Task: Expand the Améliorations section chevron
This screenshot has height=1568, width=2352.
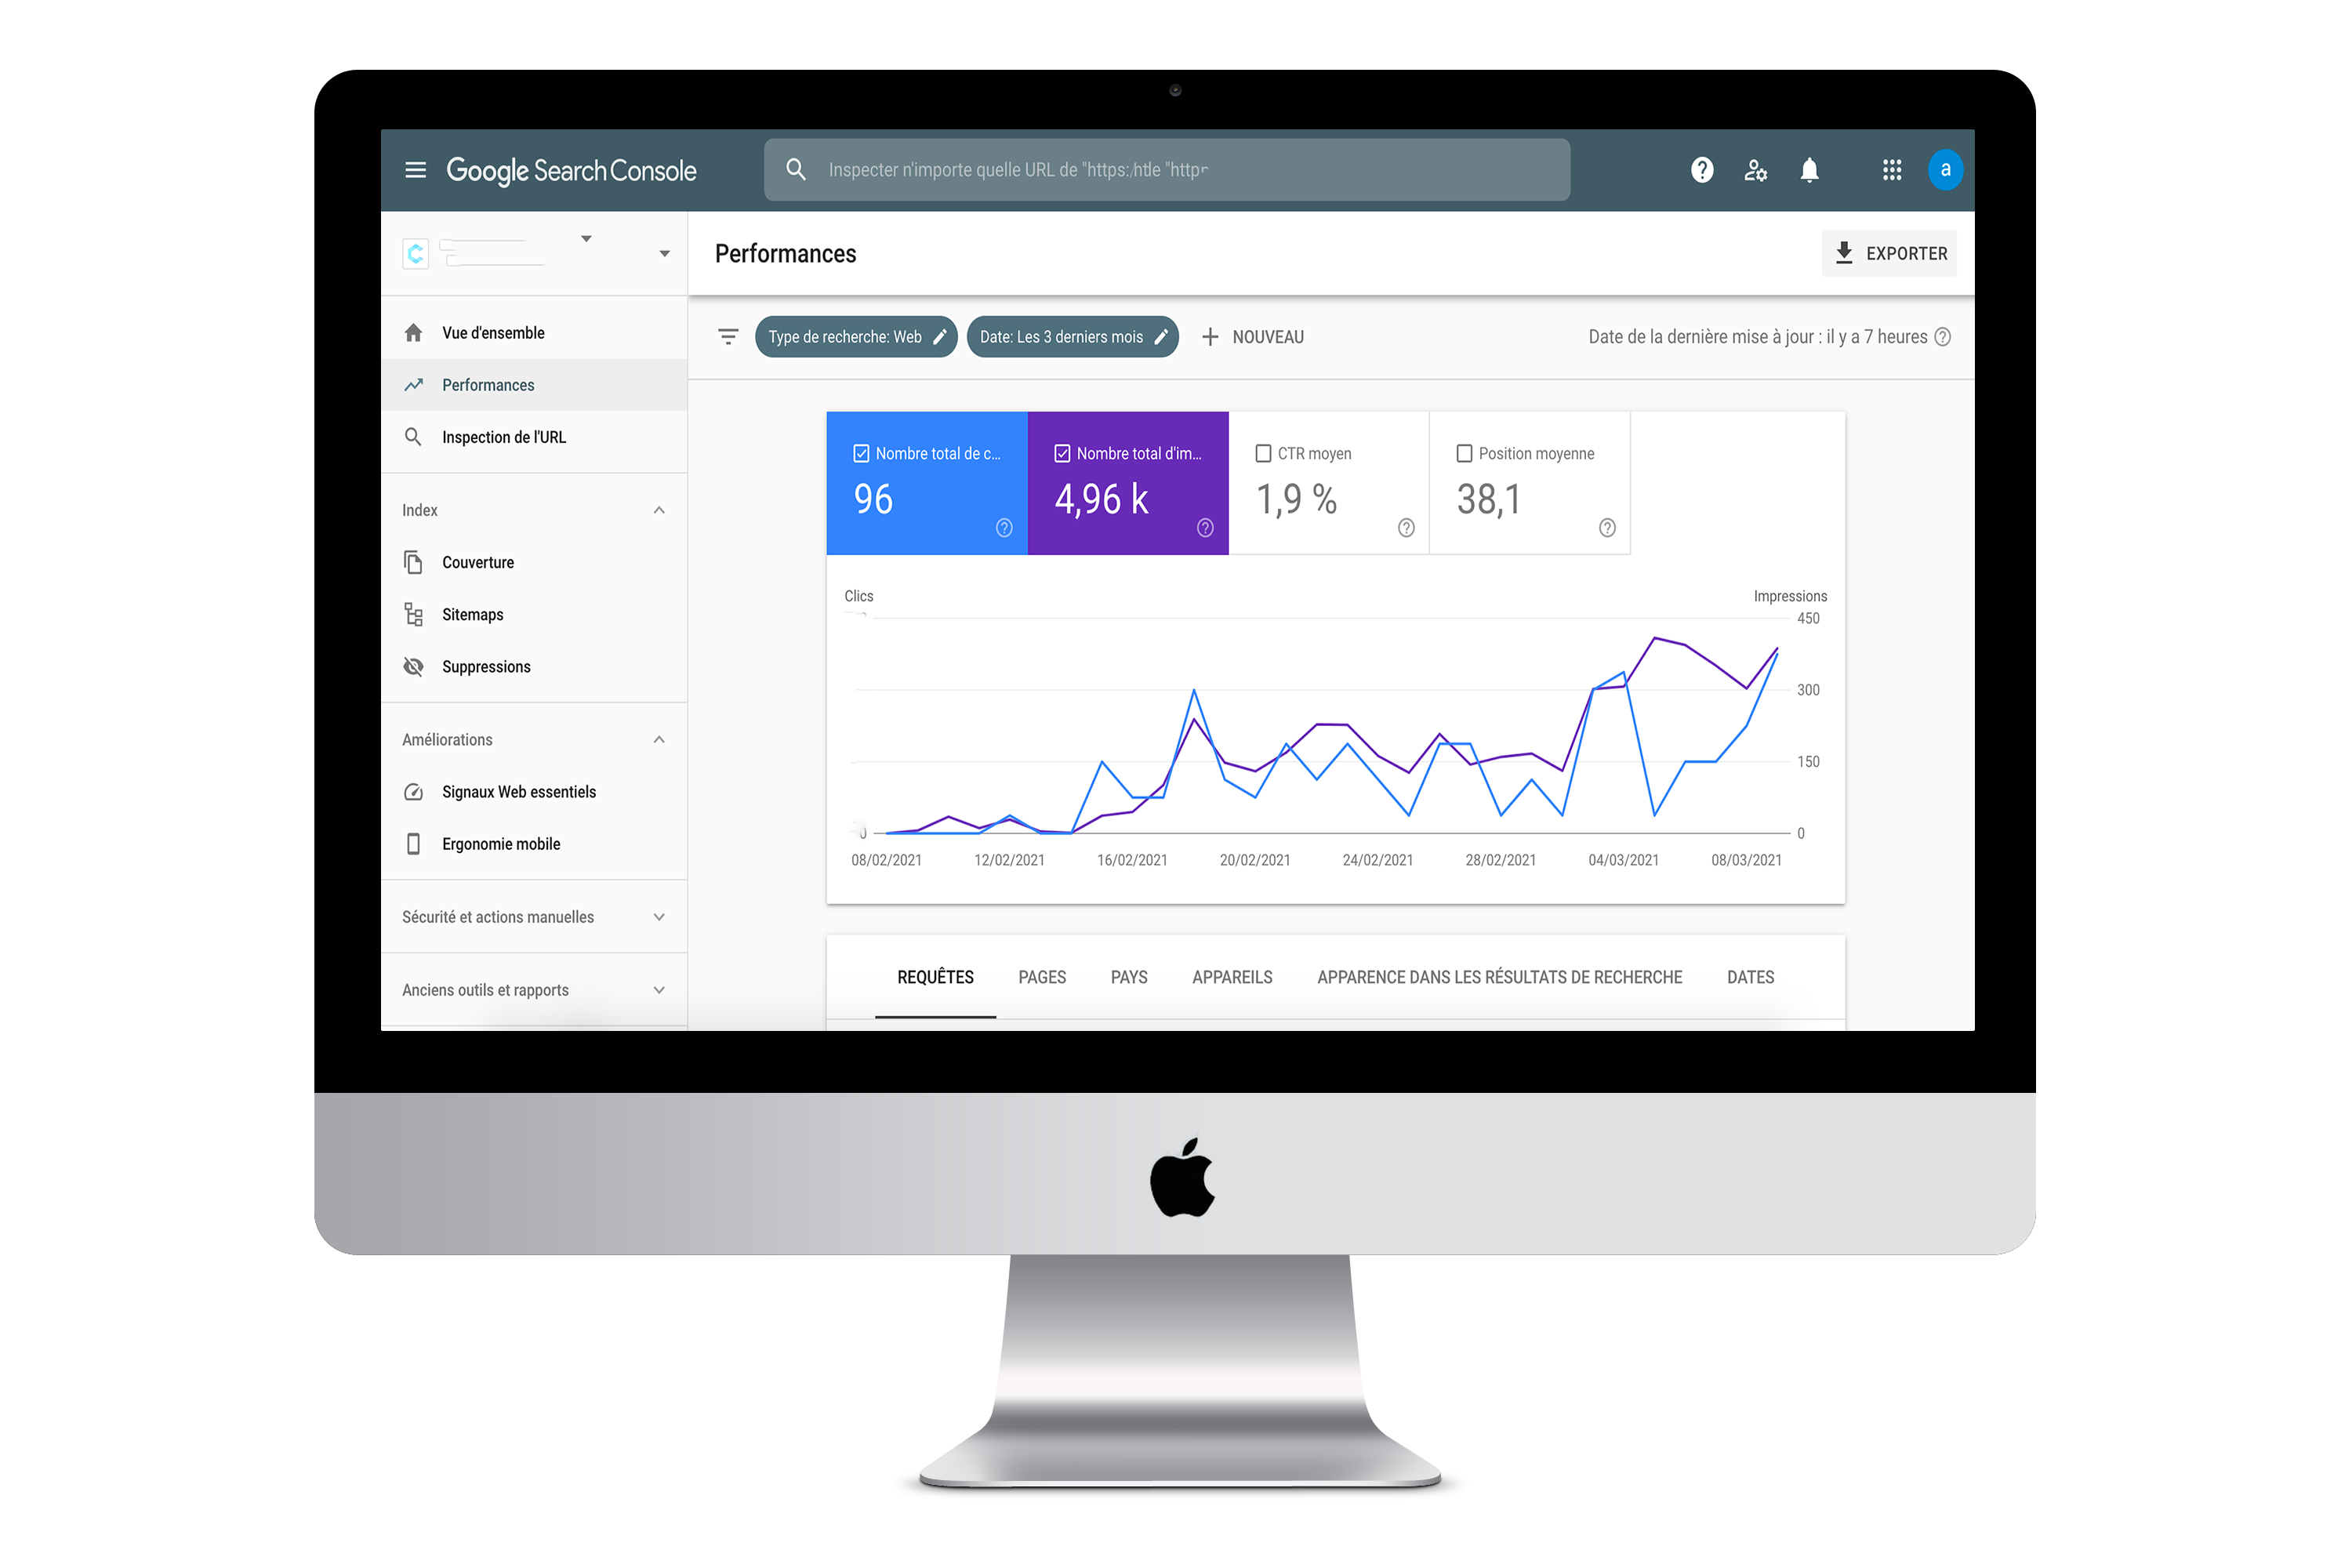Action: [660, 737]
